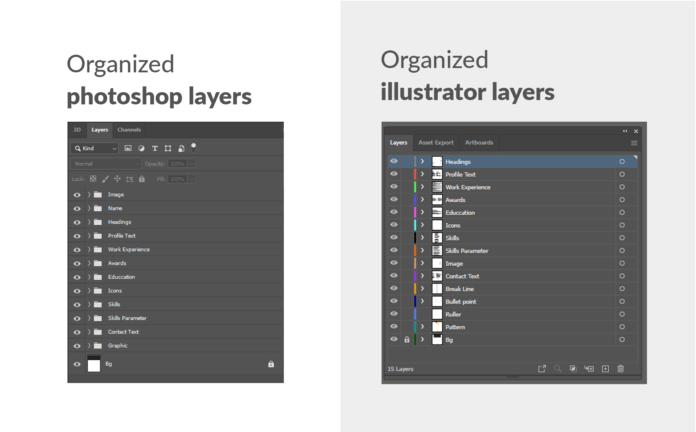Click Make Clipping Mask icon in Illustrator
The width and height of the screenshot is (696, 432).
(573, 369)
